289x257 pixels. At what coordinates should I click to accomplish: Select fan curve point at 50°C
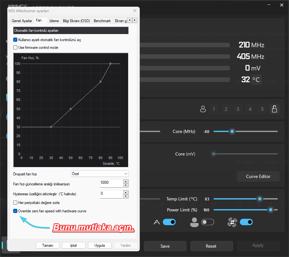(71, 109)
